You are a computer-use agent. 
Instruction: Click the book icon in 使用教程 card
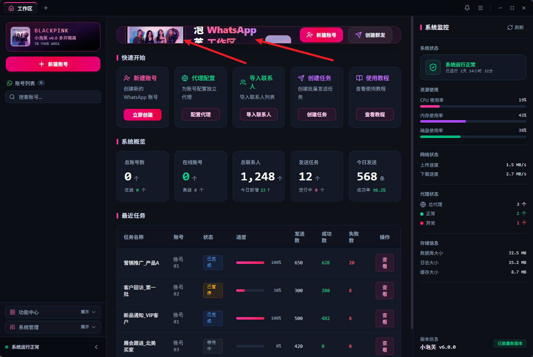point(359,78)
